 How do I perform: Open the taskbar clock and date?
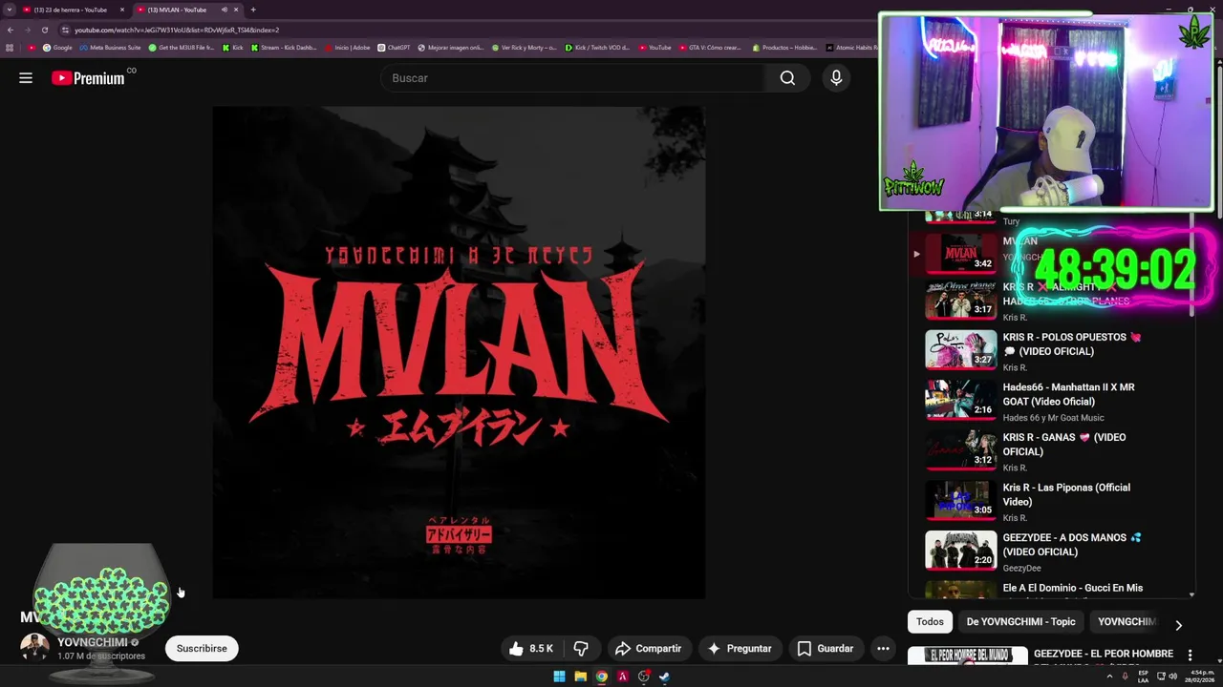click(x=1197, y=677)
